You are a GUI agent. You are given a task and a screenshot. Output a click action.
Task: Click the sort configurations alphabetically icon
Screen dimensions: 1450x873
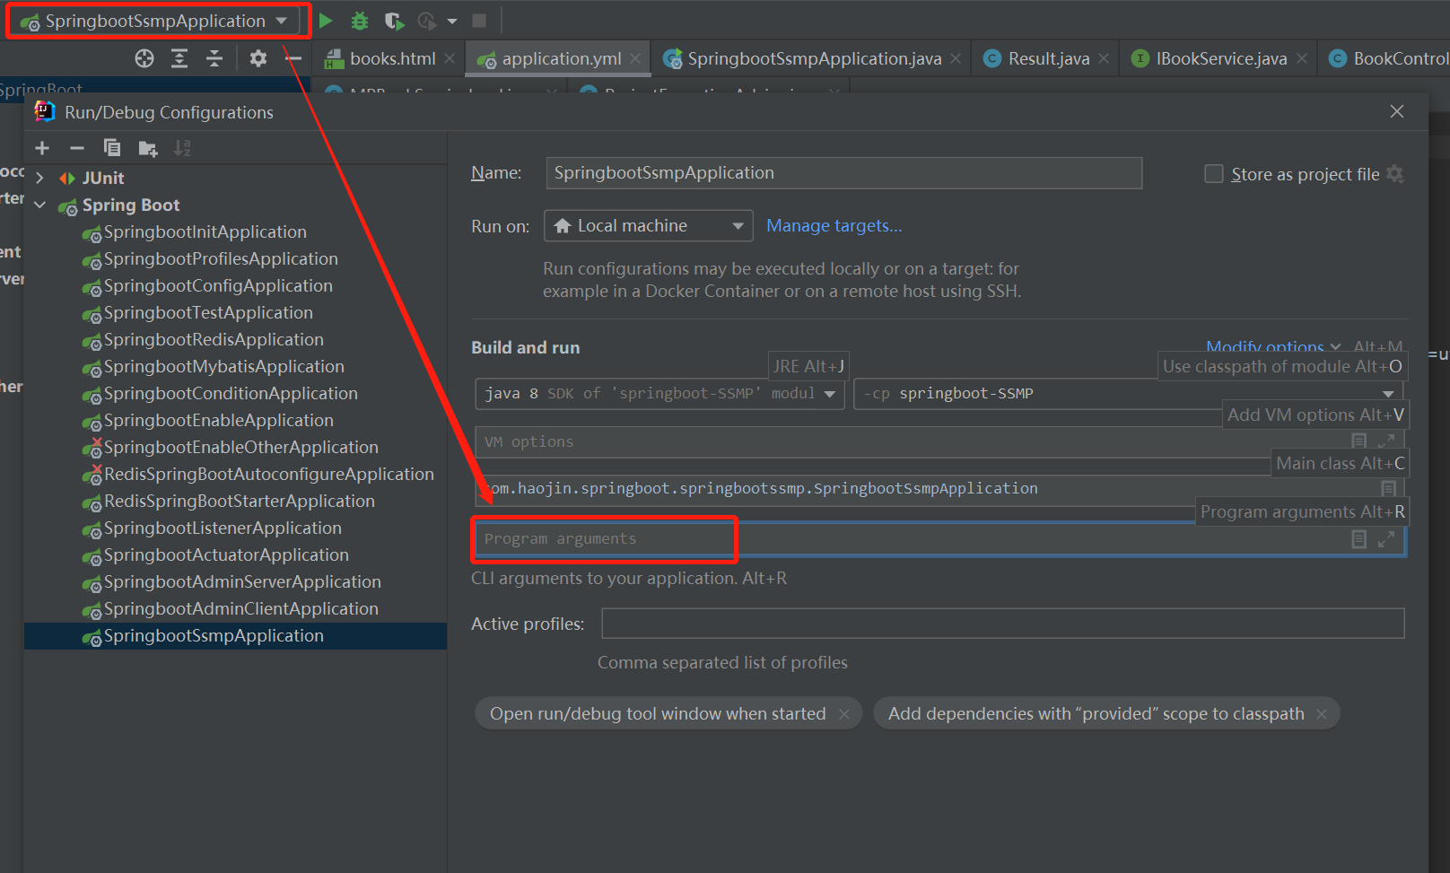click(x=182, y=148)
